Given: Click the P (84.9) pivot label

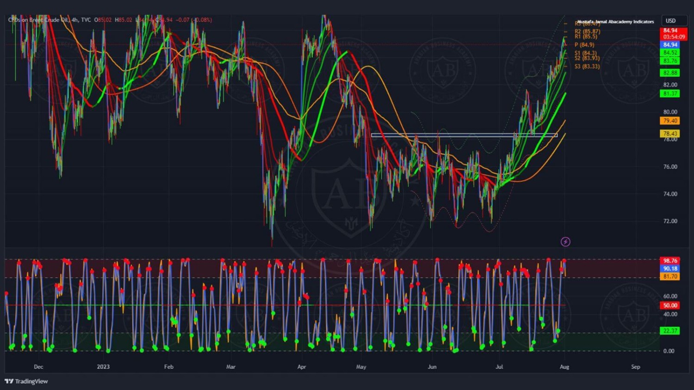Looking at the screenshot, I should pos(584,45).
